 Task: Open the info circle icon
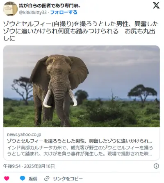156,166
